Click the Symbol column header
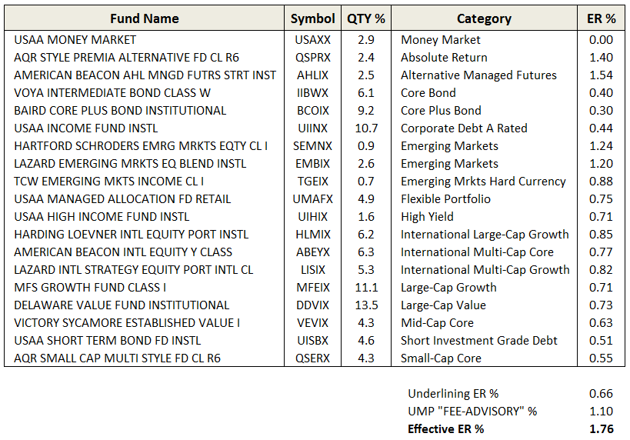 312,18
